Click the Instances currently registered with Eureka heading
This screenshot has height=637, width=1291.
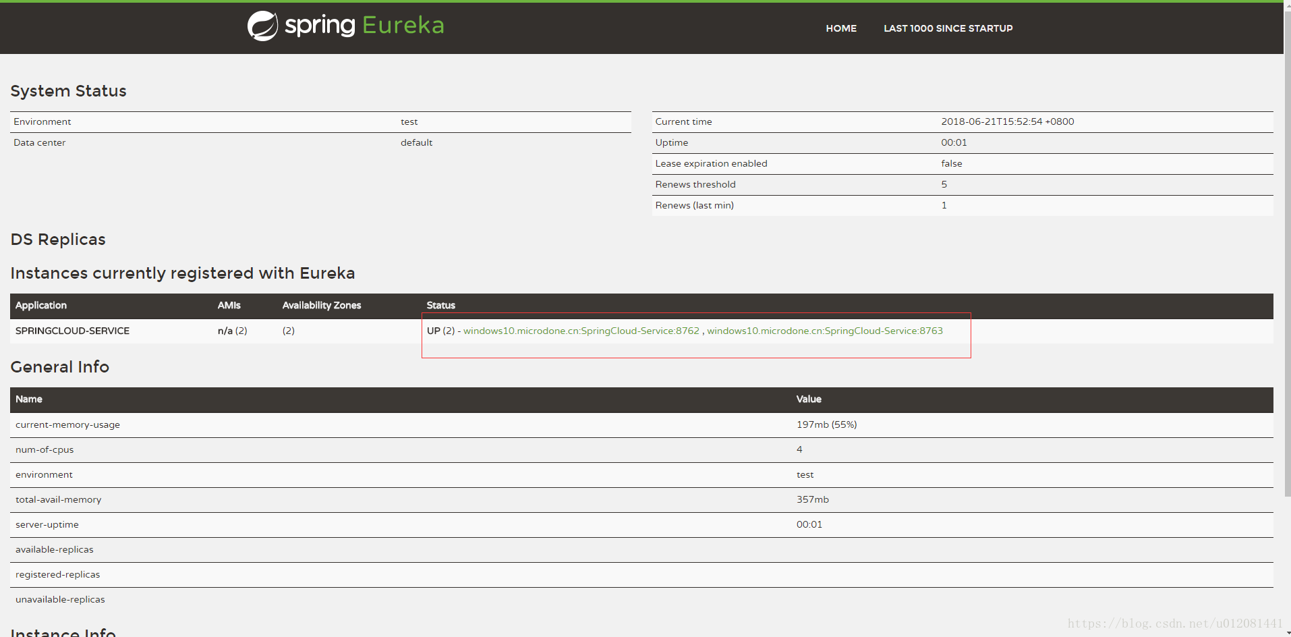[x=182, y=273]
